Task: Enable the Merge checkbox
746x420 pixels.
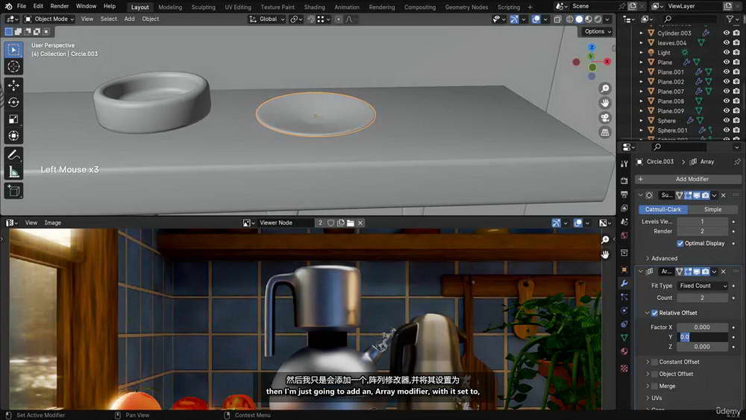Action: pyautogui.click(x=655, y=386)
